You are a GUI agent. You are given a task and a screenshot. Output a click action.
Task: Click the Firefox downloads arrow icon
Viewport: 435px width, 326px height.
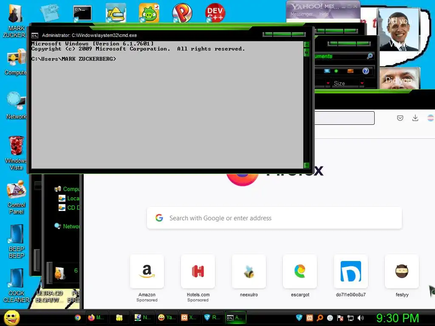tap(415, 118)
